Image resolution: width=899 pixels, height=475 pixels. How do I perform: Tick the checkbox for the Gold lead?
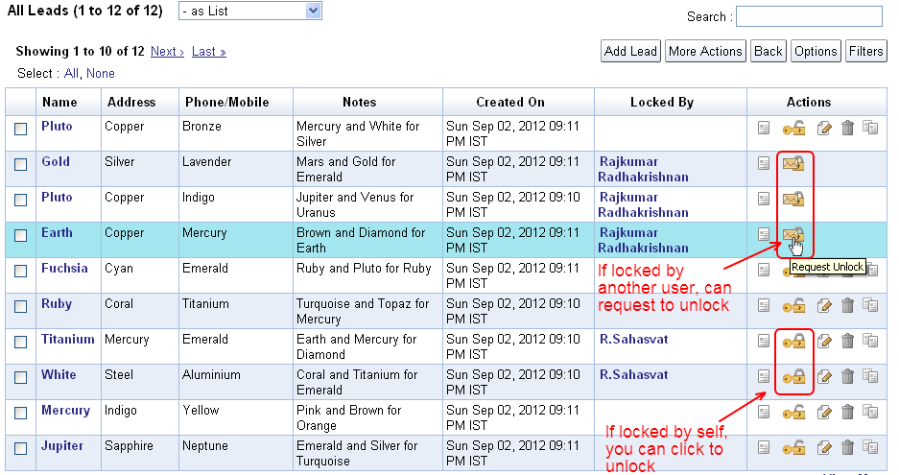(21, 164)
